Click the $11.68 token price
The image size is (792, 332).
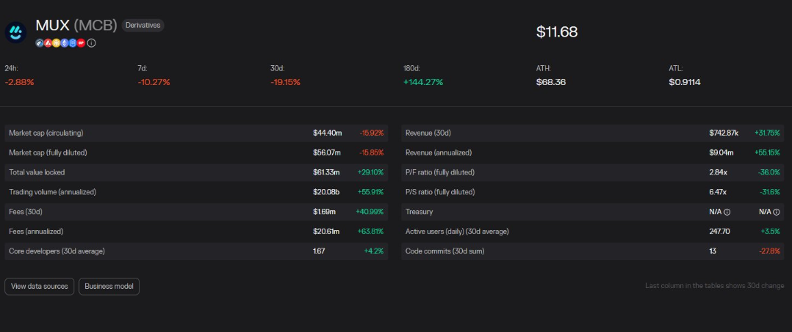[557, 32]
